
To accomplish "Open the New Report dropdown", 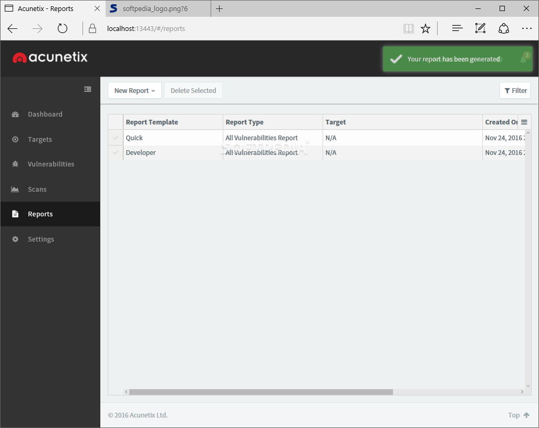I will tap(134, 90).
